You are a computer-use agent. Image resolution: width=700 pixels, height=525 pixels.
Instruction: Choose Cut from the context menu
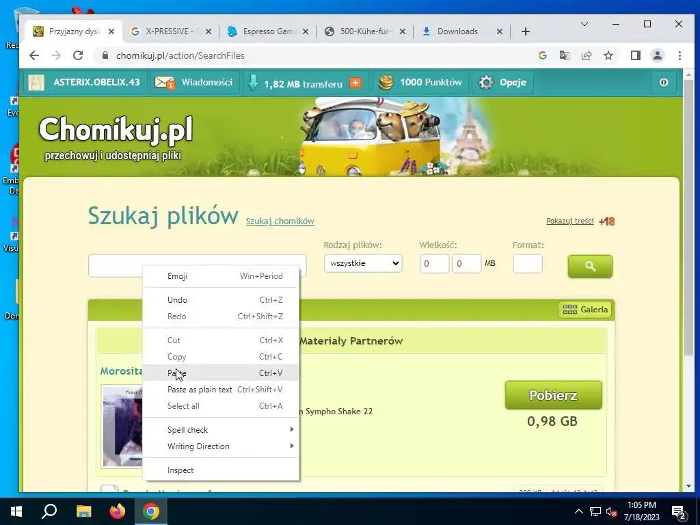[221, 340]
